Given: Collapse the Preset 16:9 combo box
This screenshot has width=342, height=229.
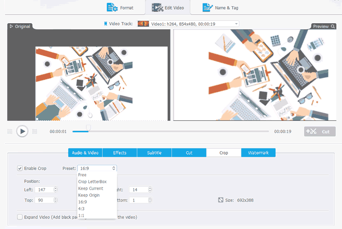Looking at the screenshot, I should tap(96, 168).
